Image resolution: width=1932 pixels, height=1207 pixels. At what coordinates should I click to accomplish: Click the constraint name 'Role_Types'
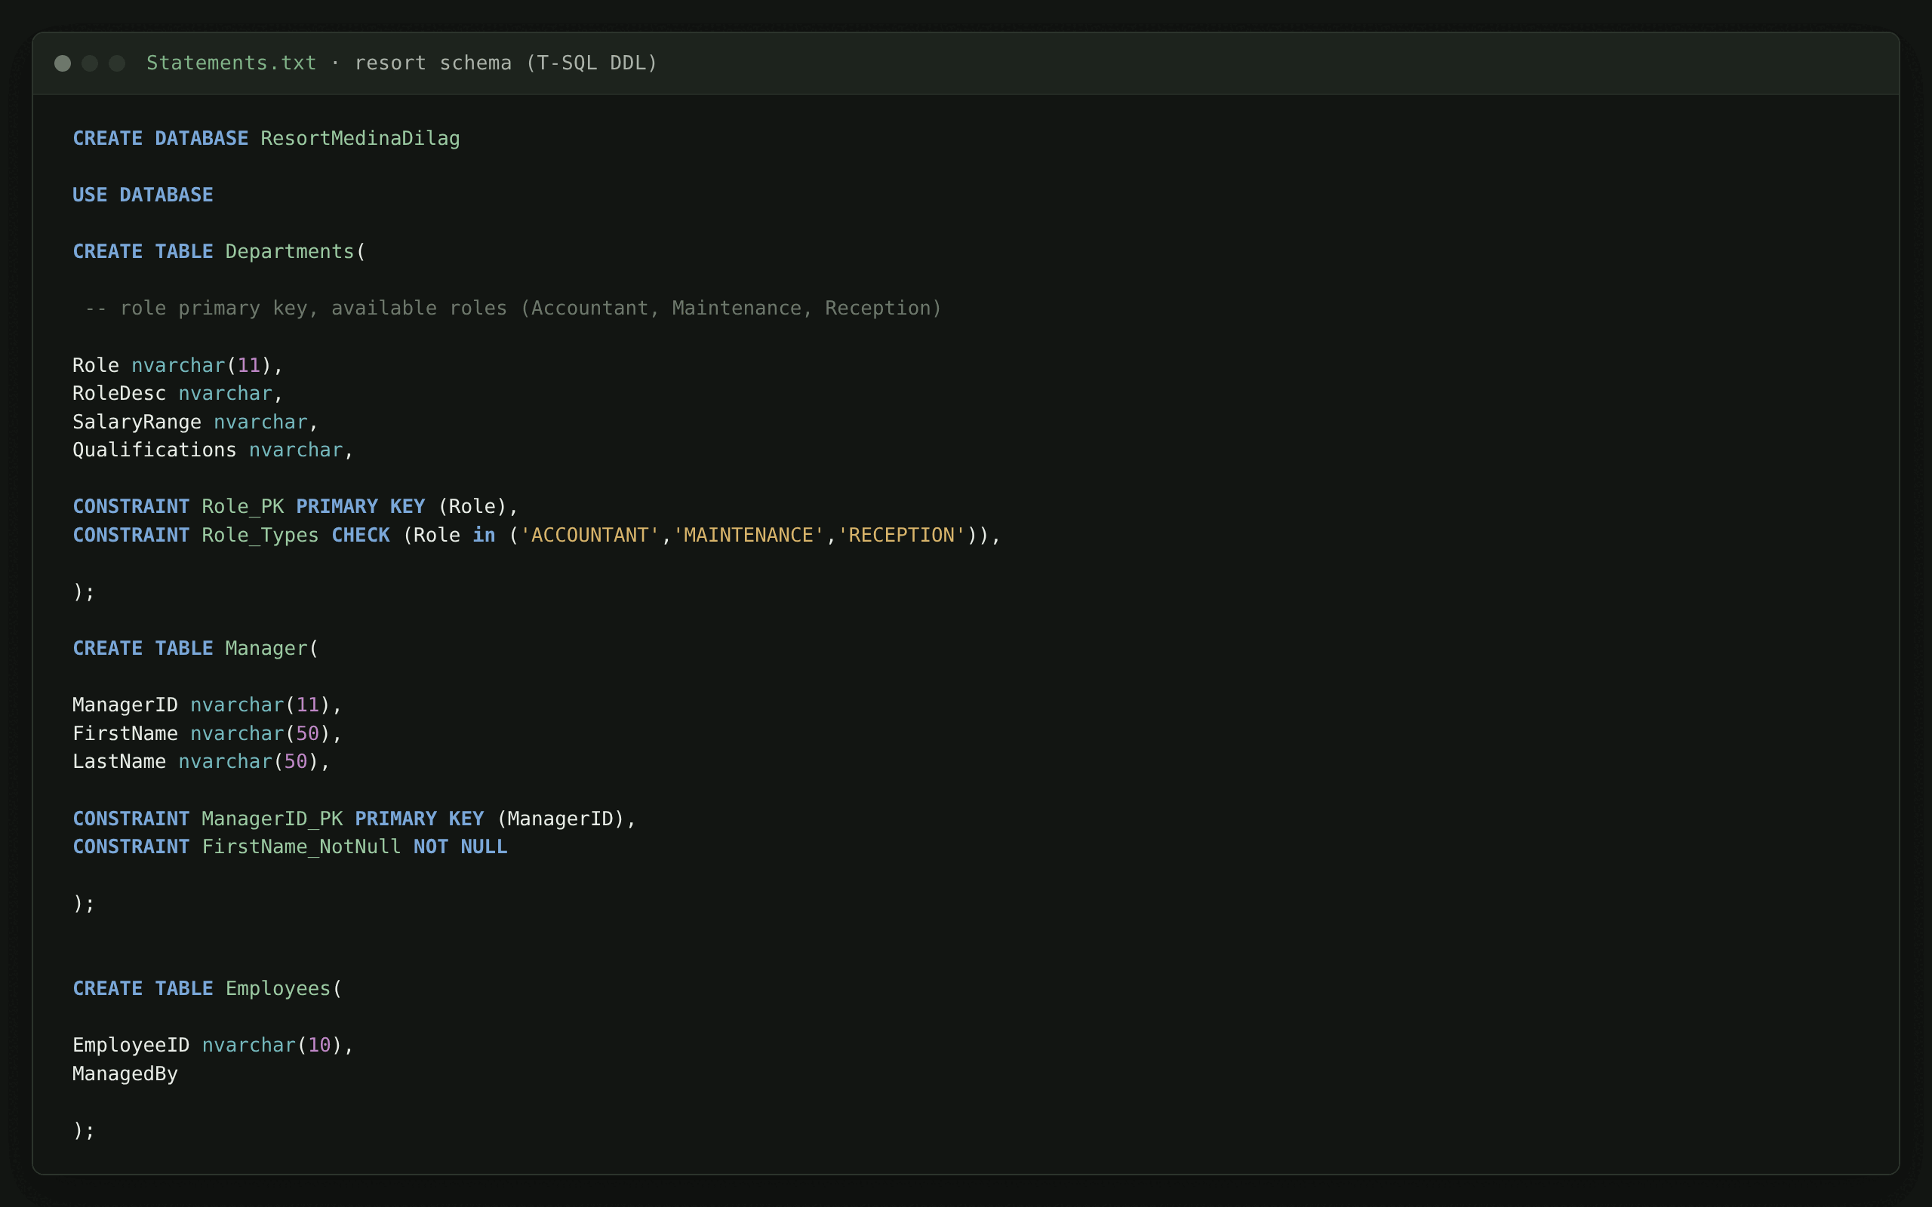(260, 535)
